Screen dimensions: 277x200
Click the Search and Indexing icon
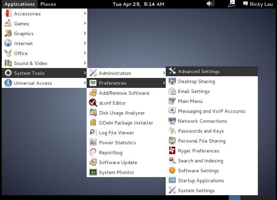click(172, 160)
